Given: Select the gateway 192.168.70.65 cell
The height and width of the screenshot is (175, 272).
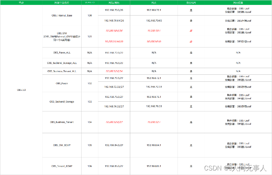Looking at the screenshot, I should click(x=154, y=21).
